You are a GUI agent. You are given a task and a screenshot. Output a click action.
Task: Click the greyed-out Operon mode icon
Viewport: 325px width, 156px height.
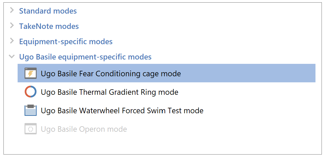pyautogui.click(x=30, y=129)
